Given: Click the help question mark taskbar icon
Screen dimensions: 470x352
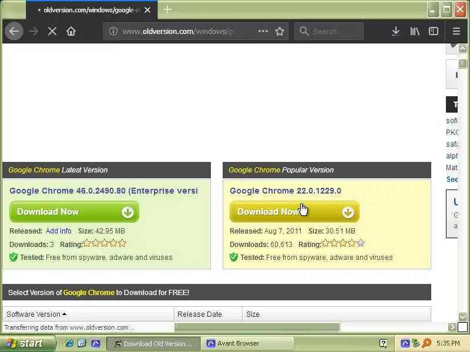Looking at the screenshot, I should (x=383, y=343).
